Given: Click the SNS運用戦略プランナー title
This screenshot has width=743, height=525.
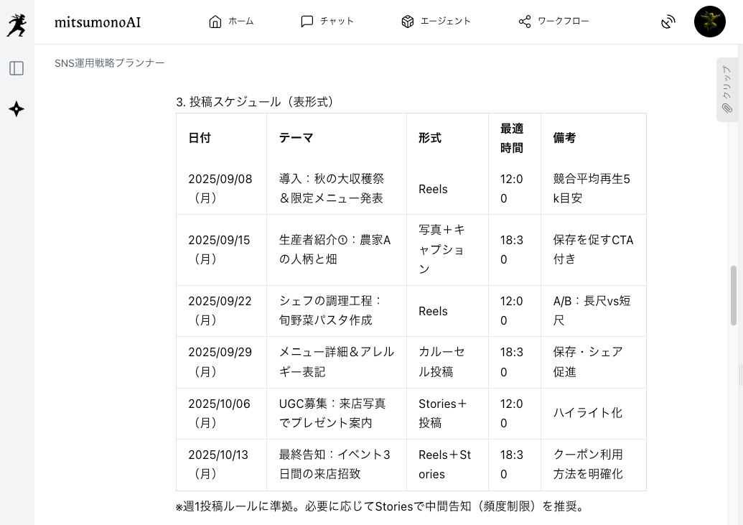Looking at the screenshot, I should [110, 63].
